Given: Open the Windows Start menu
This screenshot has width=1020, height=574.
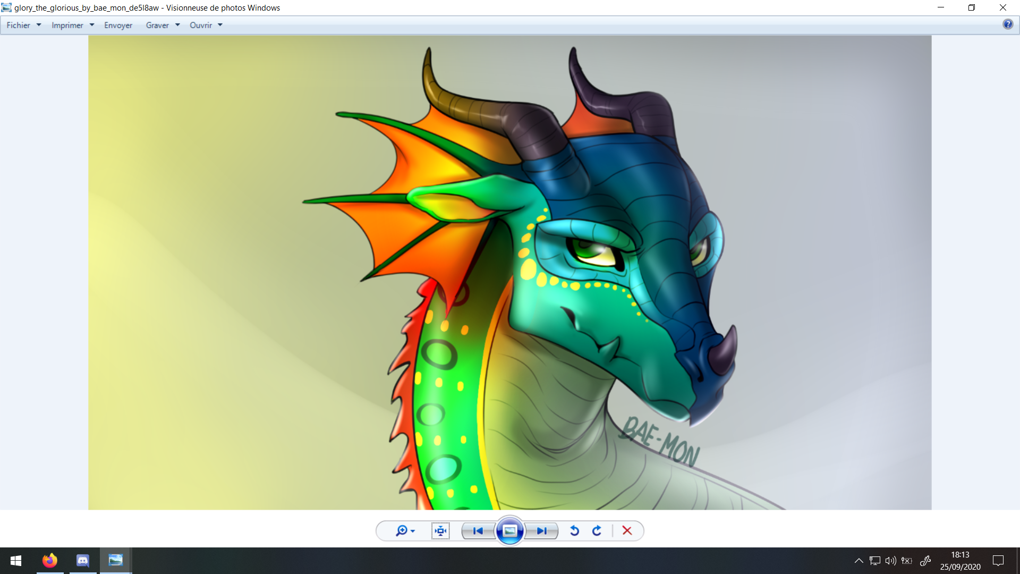Looking at the screenshot, I should point(16,561).
